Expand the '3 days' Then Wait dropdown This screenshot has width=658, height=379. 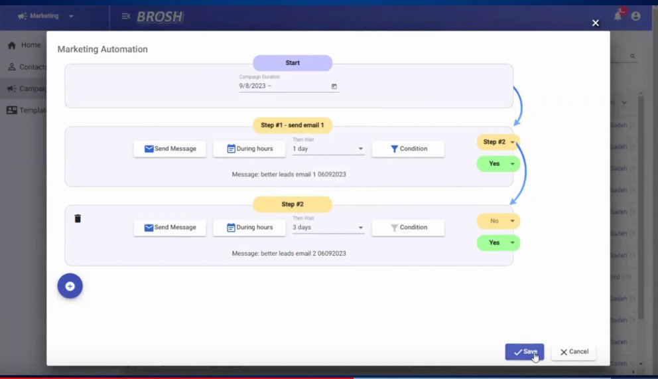(x=328, y=228)
